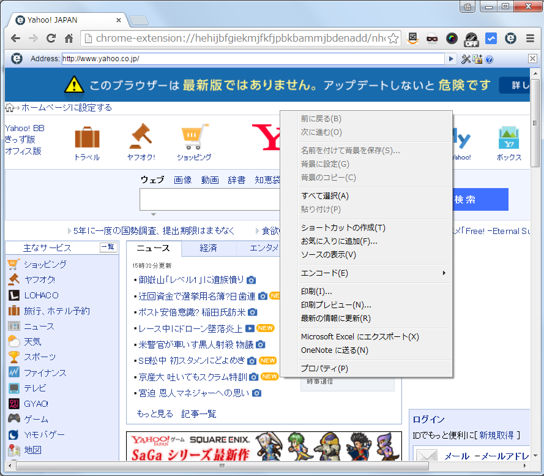Image resolution: width=544 pixels, height=476 pixels.
Task: Choose 最新の情報に更新(R) menu item
Action: pyautogui.click(x=374, y=319)
